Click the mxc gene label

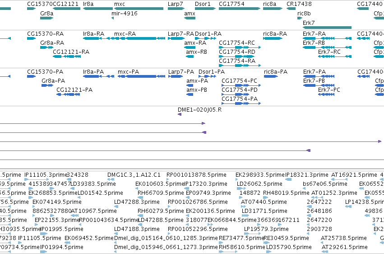coord(119,4)
